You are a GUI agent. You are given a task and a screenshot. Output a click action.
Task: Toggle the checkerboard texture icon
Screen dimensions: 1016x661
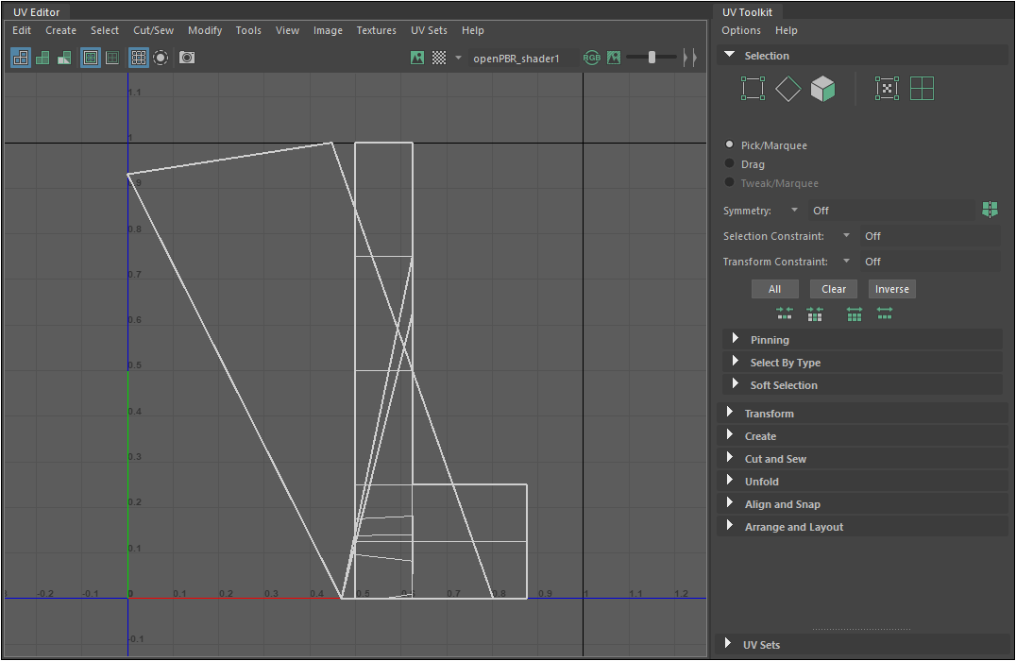[439, 58]
